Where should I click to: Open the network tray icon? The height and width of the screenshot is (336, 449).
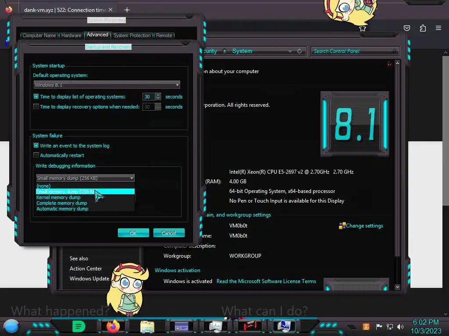pyautogui.click(x=390, y=326)
